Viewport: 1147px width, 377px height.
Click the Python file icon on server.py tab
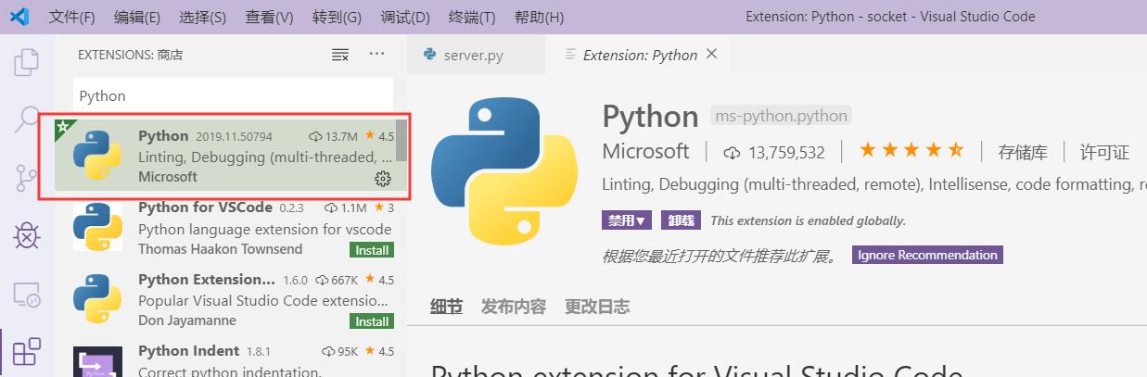click(x=430, y=55)
